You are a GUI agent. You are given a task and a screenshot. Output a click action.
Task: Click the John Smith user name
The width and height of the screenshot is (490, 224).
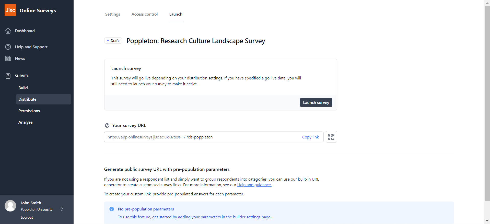pyautogui.click(x=31, y=203)
